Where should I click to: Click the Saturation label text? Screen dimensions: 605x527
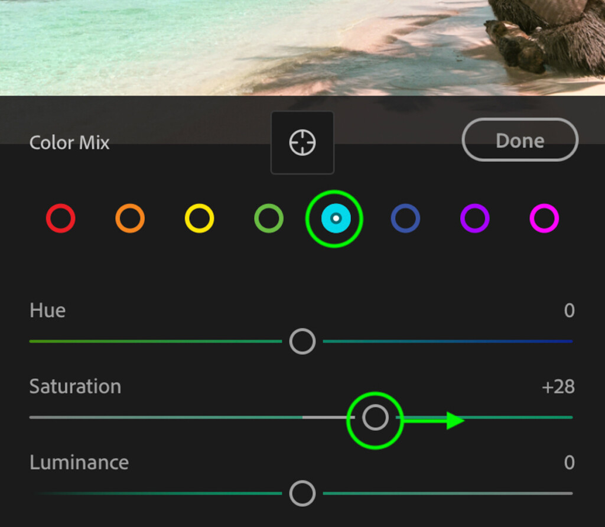tap(75, 386)
